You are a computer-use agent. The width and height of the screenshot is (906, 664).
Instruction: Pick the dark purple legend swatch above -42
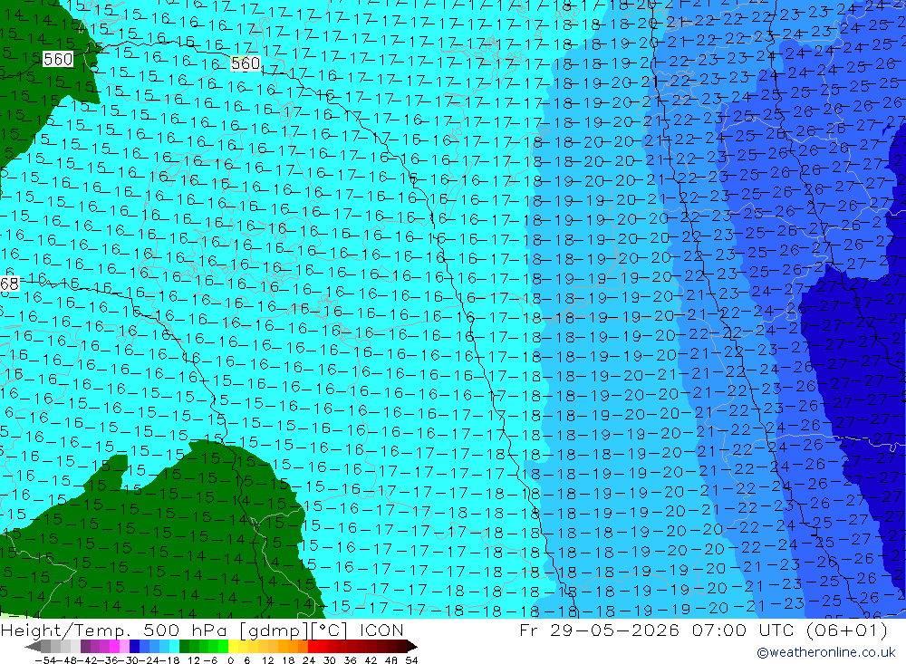point(85,647)
